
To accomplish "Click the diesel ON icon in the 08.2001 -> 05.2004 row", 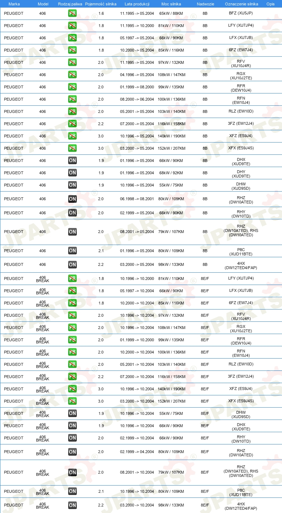I will (72, 232).
